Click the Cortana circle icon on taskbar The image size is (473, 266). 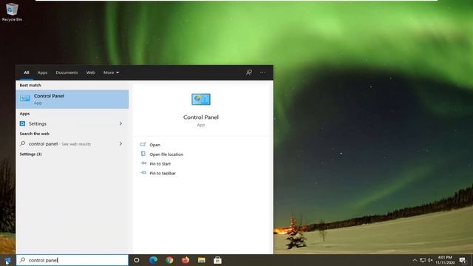coord(136,260)
